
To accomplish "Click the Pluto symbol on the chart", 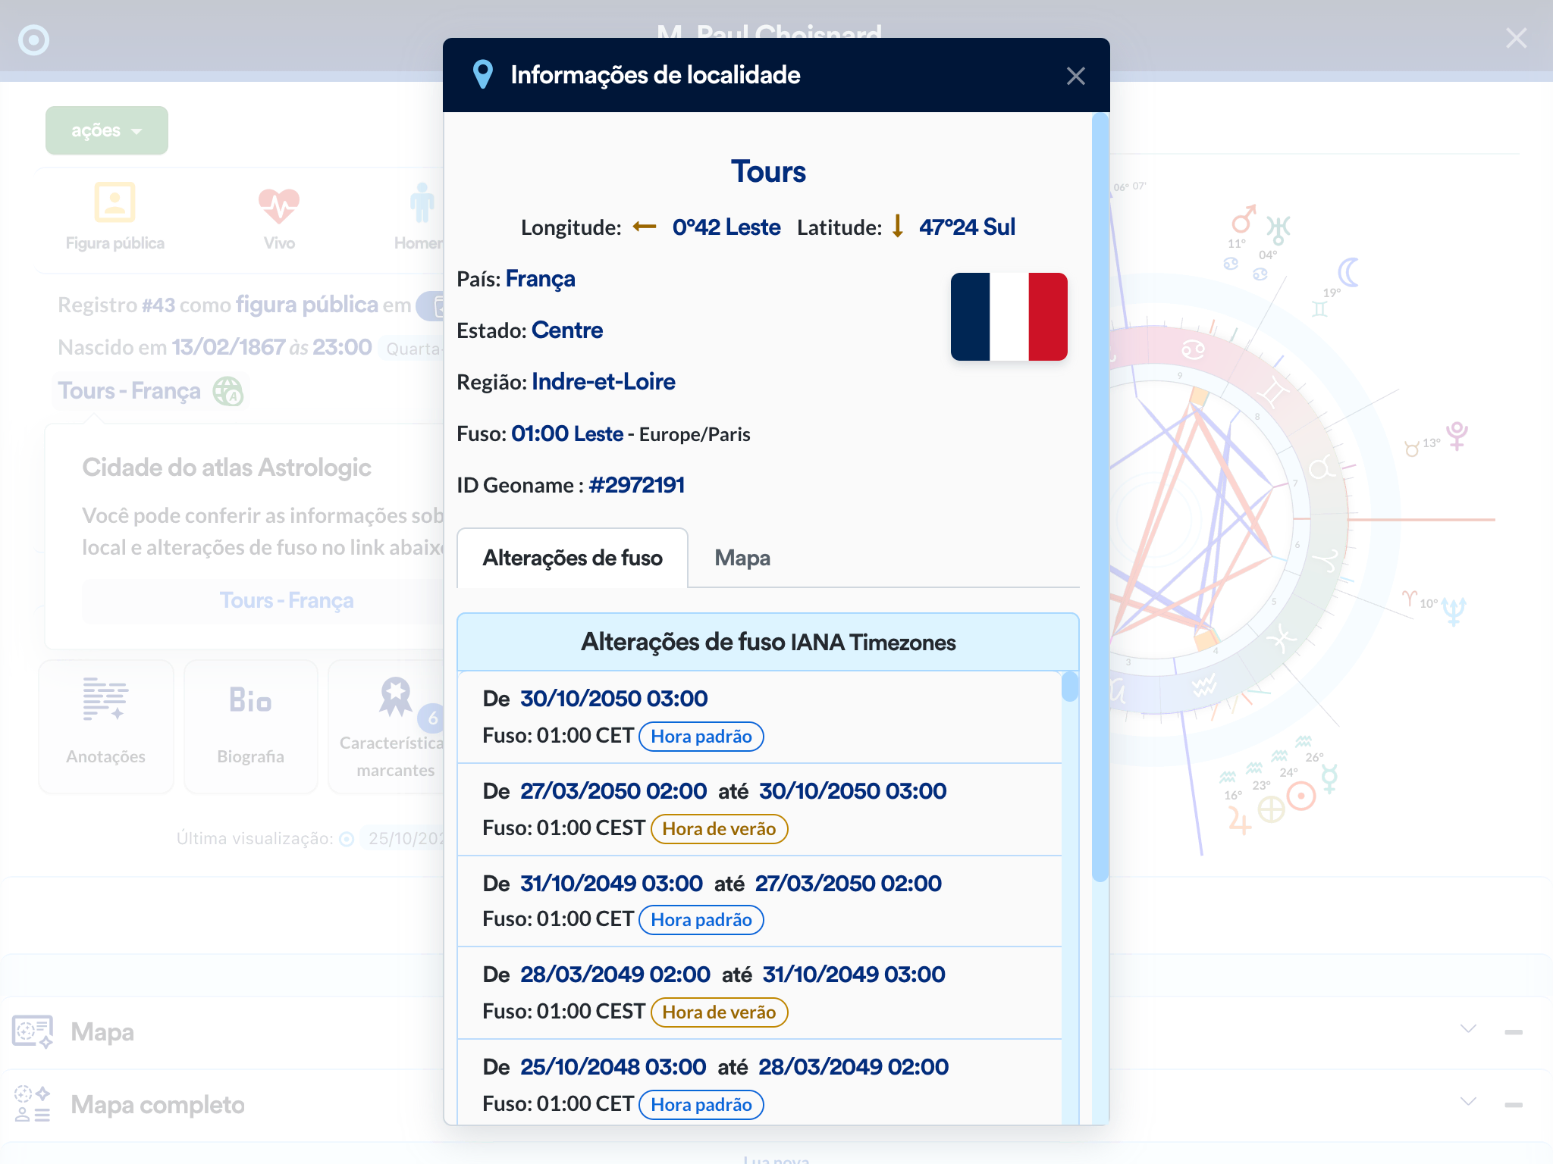I will [1457, 436].
